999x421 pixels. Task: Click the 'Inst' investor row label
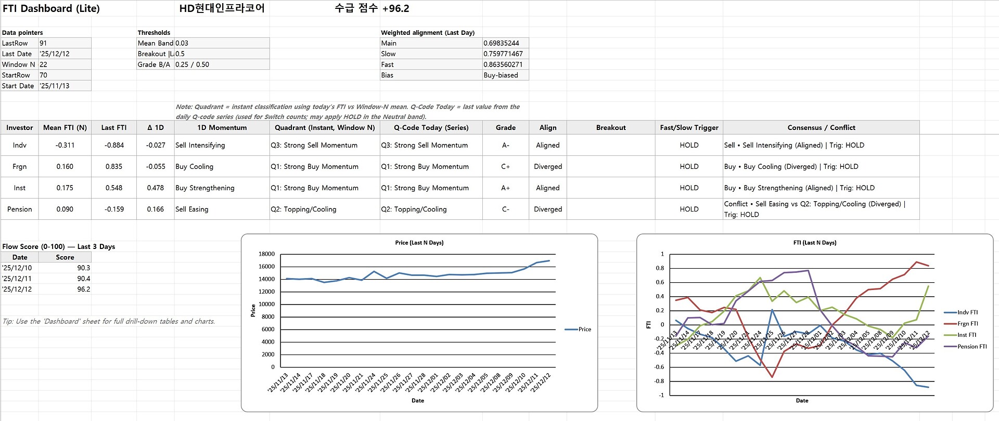[19, 188]
